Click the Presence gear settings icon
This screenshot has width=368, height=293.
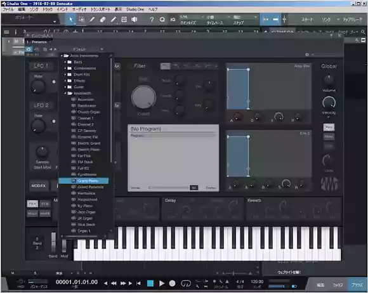click(307, 55)
